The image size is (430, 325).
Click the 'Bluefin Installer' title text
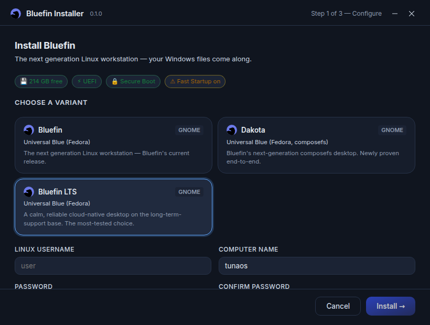point(55,14)
